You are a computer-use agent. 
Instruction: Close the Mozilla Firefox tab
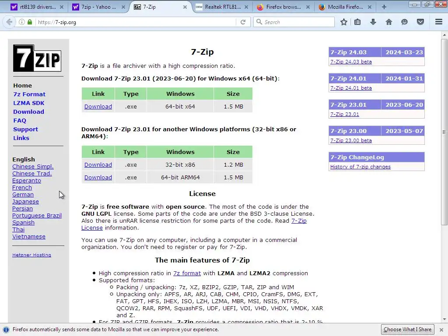[x=369, y=7]
